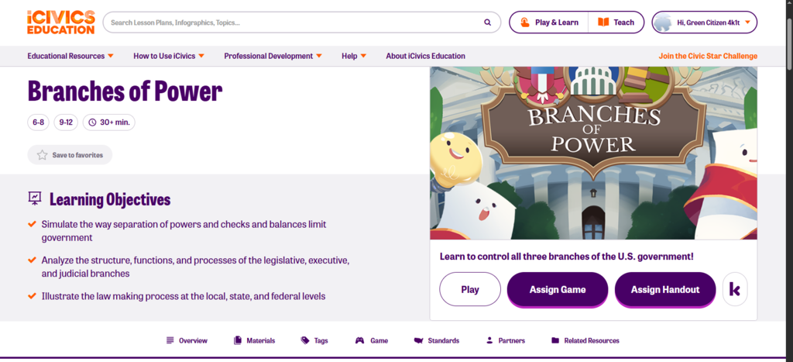Image resolution: width=793 pixels, height=362 pixels.
Task: Click the Teach book icon
Action: [x=603, y=22]
